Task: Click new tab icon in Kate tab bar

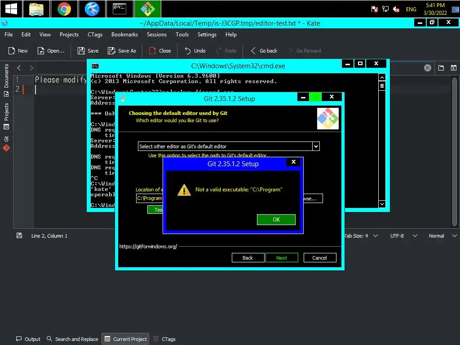Action: 441,68
